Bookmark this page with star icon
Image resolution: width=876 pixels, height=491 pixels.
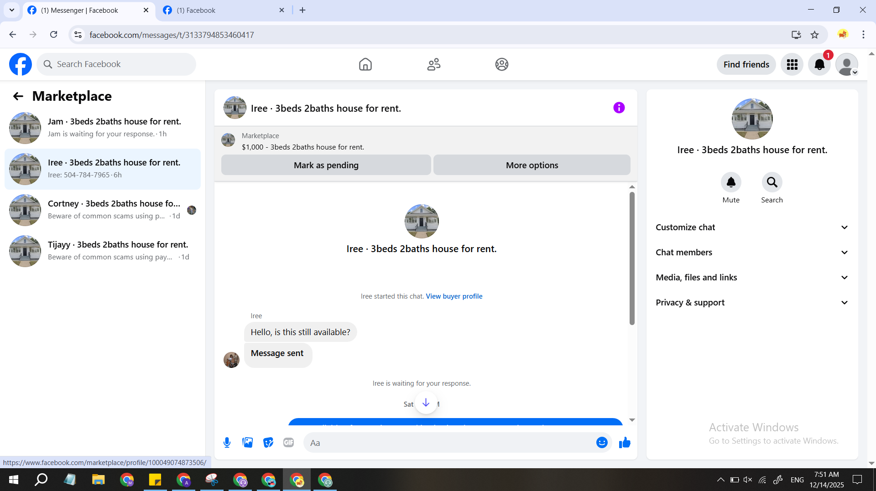pyautogui.click(x=814, y=35)
